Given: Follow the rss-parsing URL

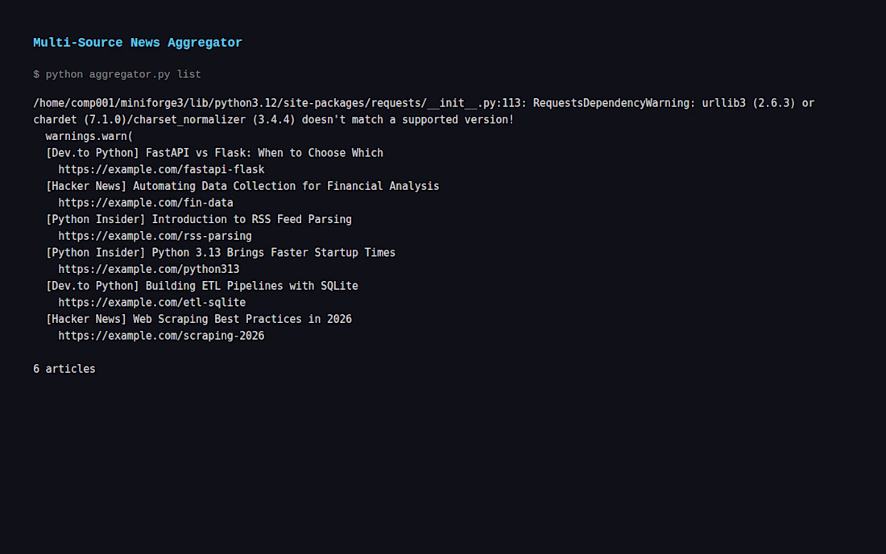Looking at the screenshot, I should pyautogui.click(x=155, y=236).
